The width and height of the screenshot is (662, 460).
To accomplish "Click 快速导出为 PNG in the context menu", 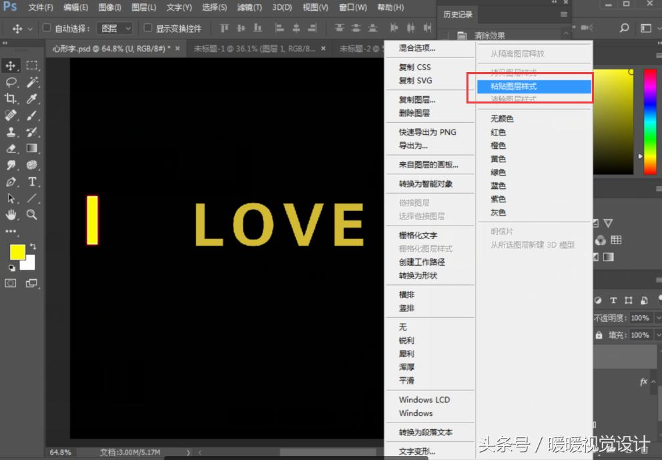I will point(428,132).
